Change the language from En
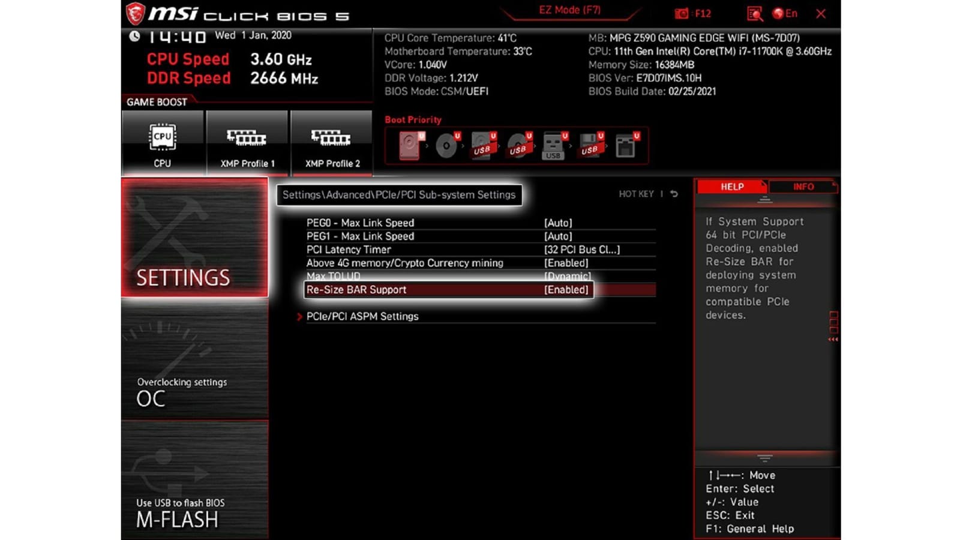This screenshot has height=540, width=960. coord(786,13)
